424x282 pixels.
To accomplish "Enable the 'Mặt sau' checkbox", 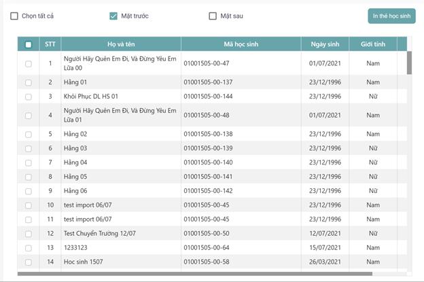I will pyautogui.click(x=213, y=16).
